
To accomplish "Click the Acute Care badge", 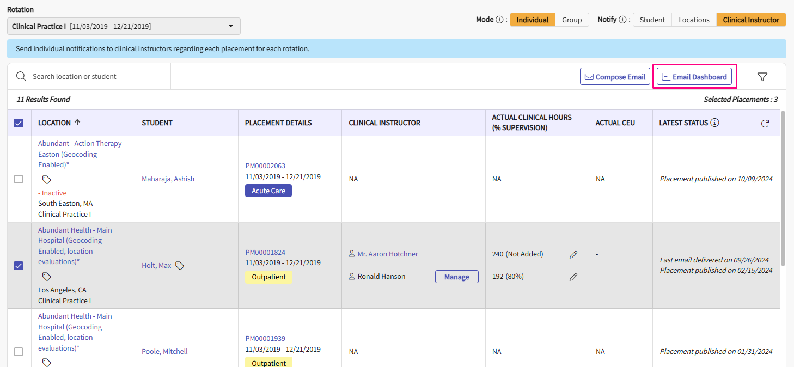I will tap(268, 191).
